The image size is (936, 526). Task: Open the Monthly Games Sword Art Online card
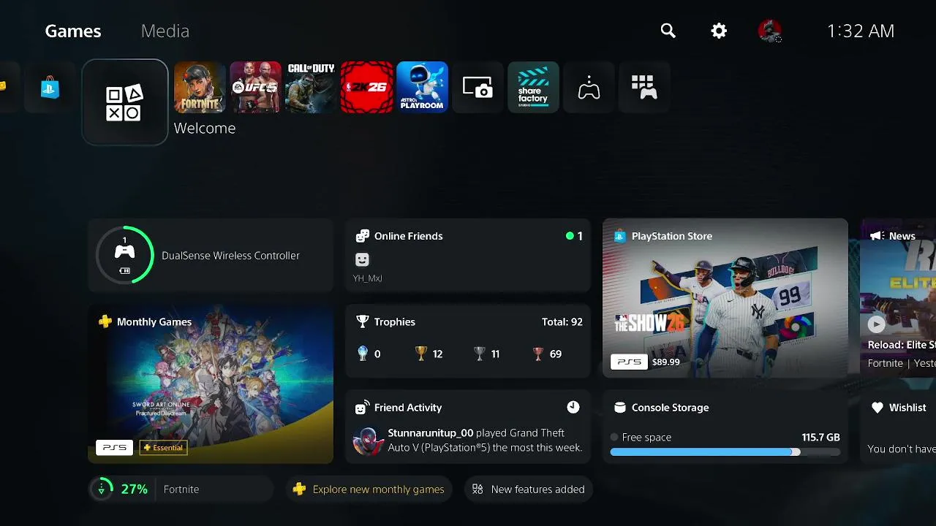(211, 384)
